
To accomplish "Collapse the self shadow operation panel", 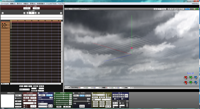I will 74,93.
